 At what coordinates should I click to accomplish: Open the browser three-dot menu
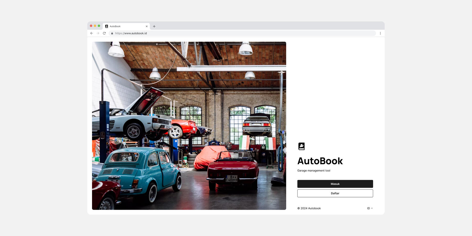[x=380, y=33]
